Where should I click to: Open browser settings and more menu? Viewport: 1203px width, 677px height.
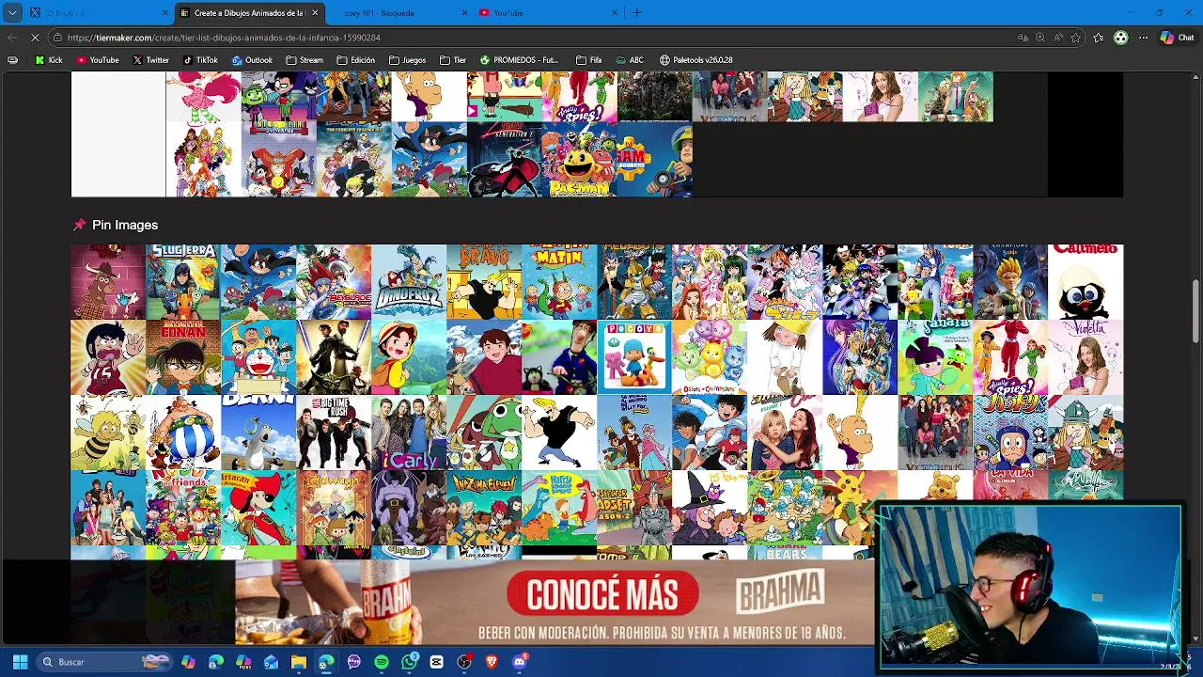point(1143,38)
